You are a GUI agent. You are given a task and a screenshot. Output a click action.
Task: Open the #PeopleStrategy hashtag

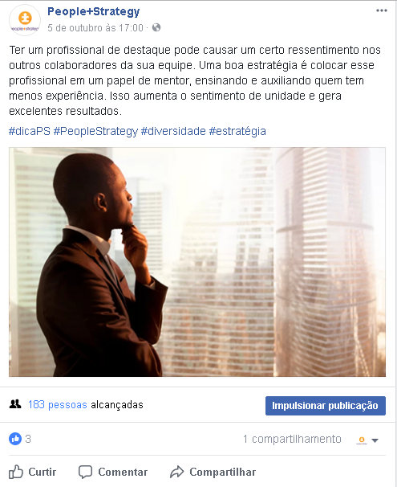tap(95, 131)
